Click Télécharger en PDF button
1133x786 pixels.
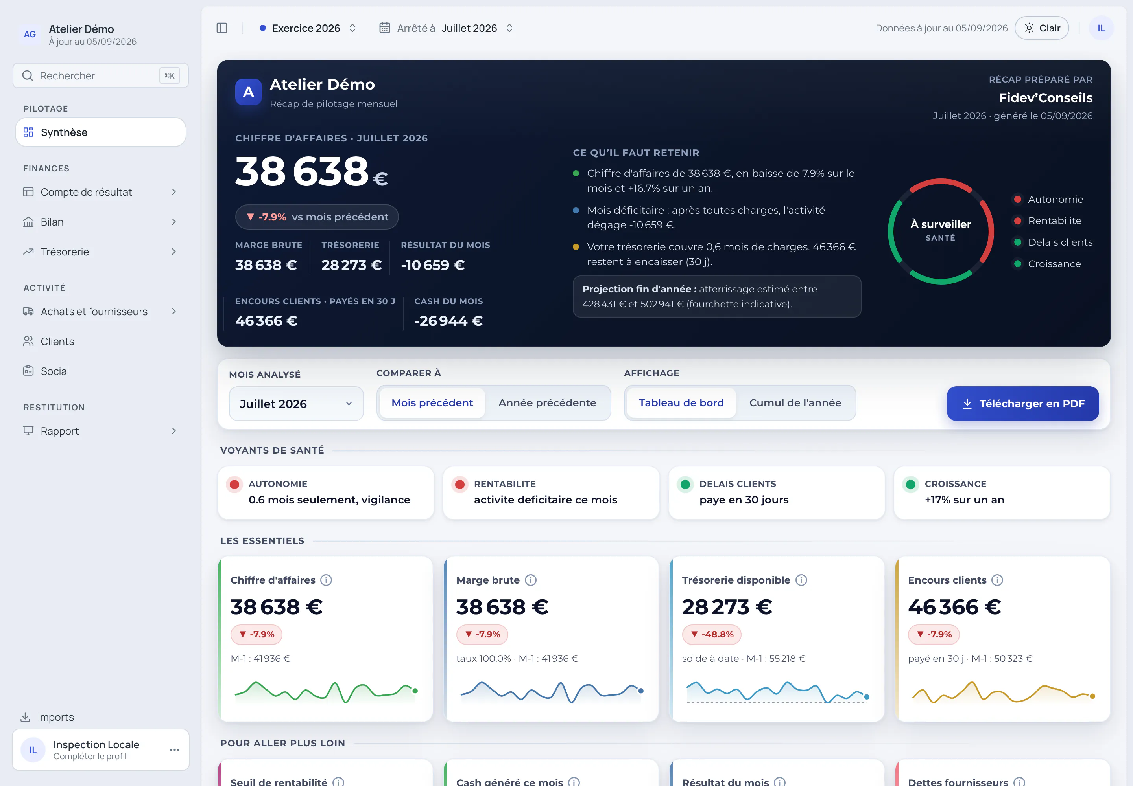pyautogui.click(x=1022, y=403)
